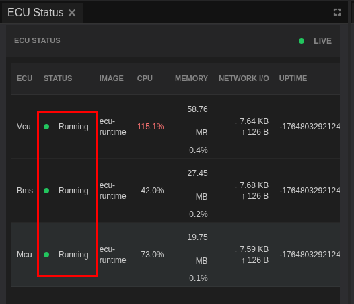Sort by the MEMORY column header
354x304 pixels.
point(191,78)
